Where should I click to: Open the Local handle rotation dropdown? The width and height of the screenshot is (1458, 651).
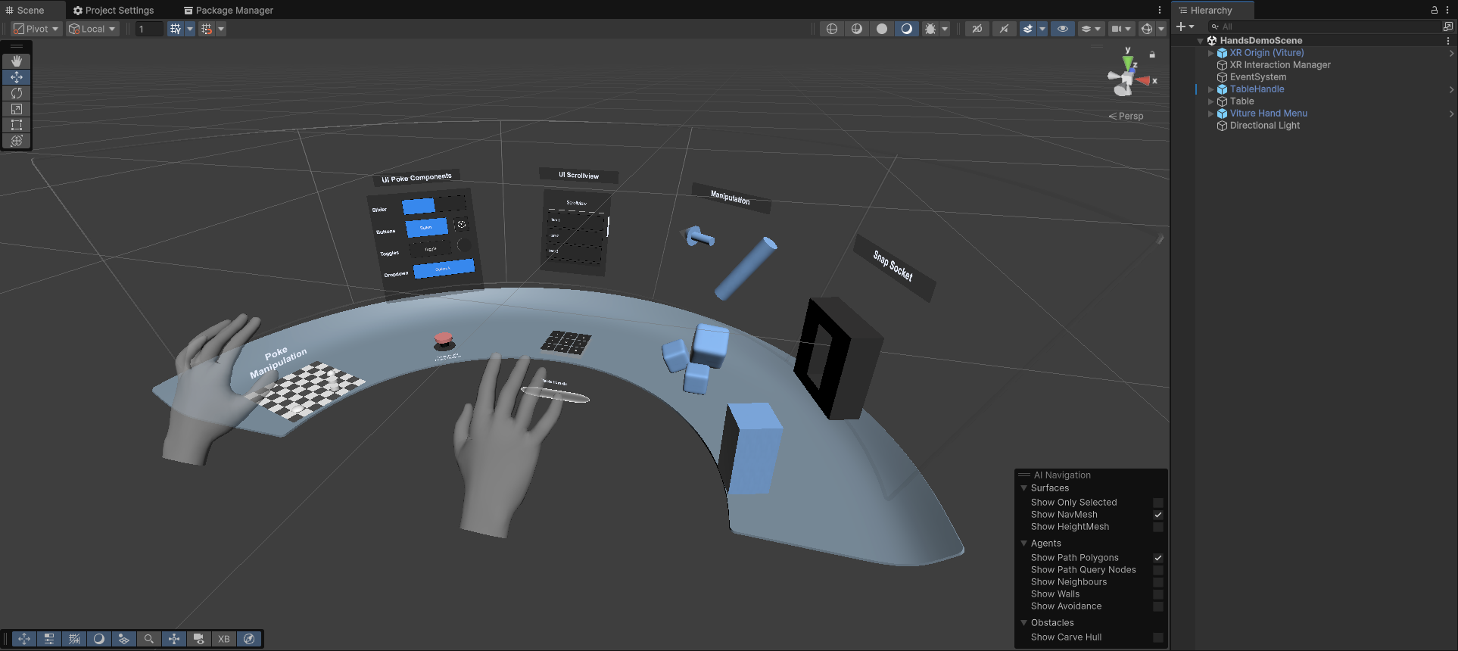(x=92, y=29)
